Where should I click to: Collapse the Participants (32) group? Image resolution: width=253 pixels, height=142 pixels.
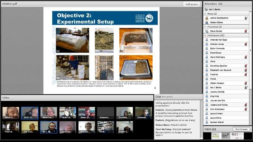pos(205,35)
